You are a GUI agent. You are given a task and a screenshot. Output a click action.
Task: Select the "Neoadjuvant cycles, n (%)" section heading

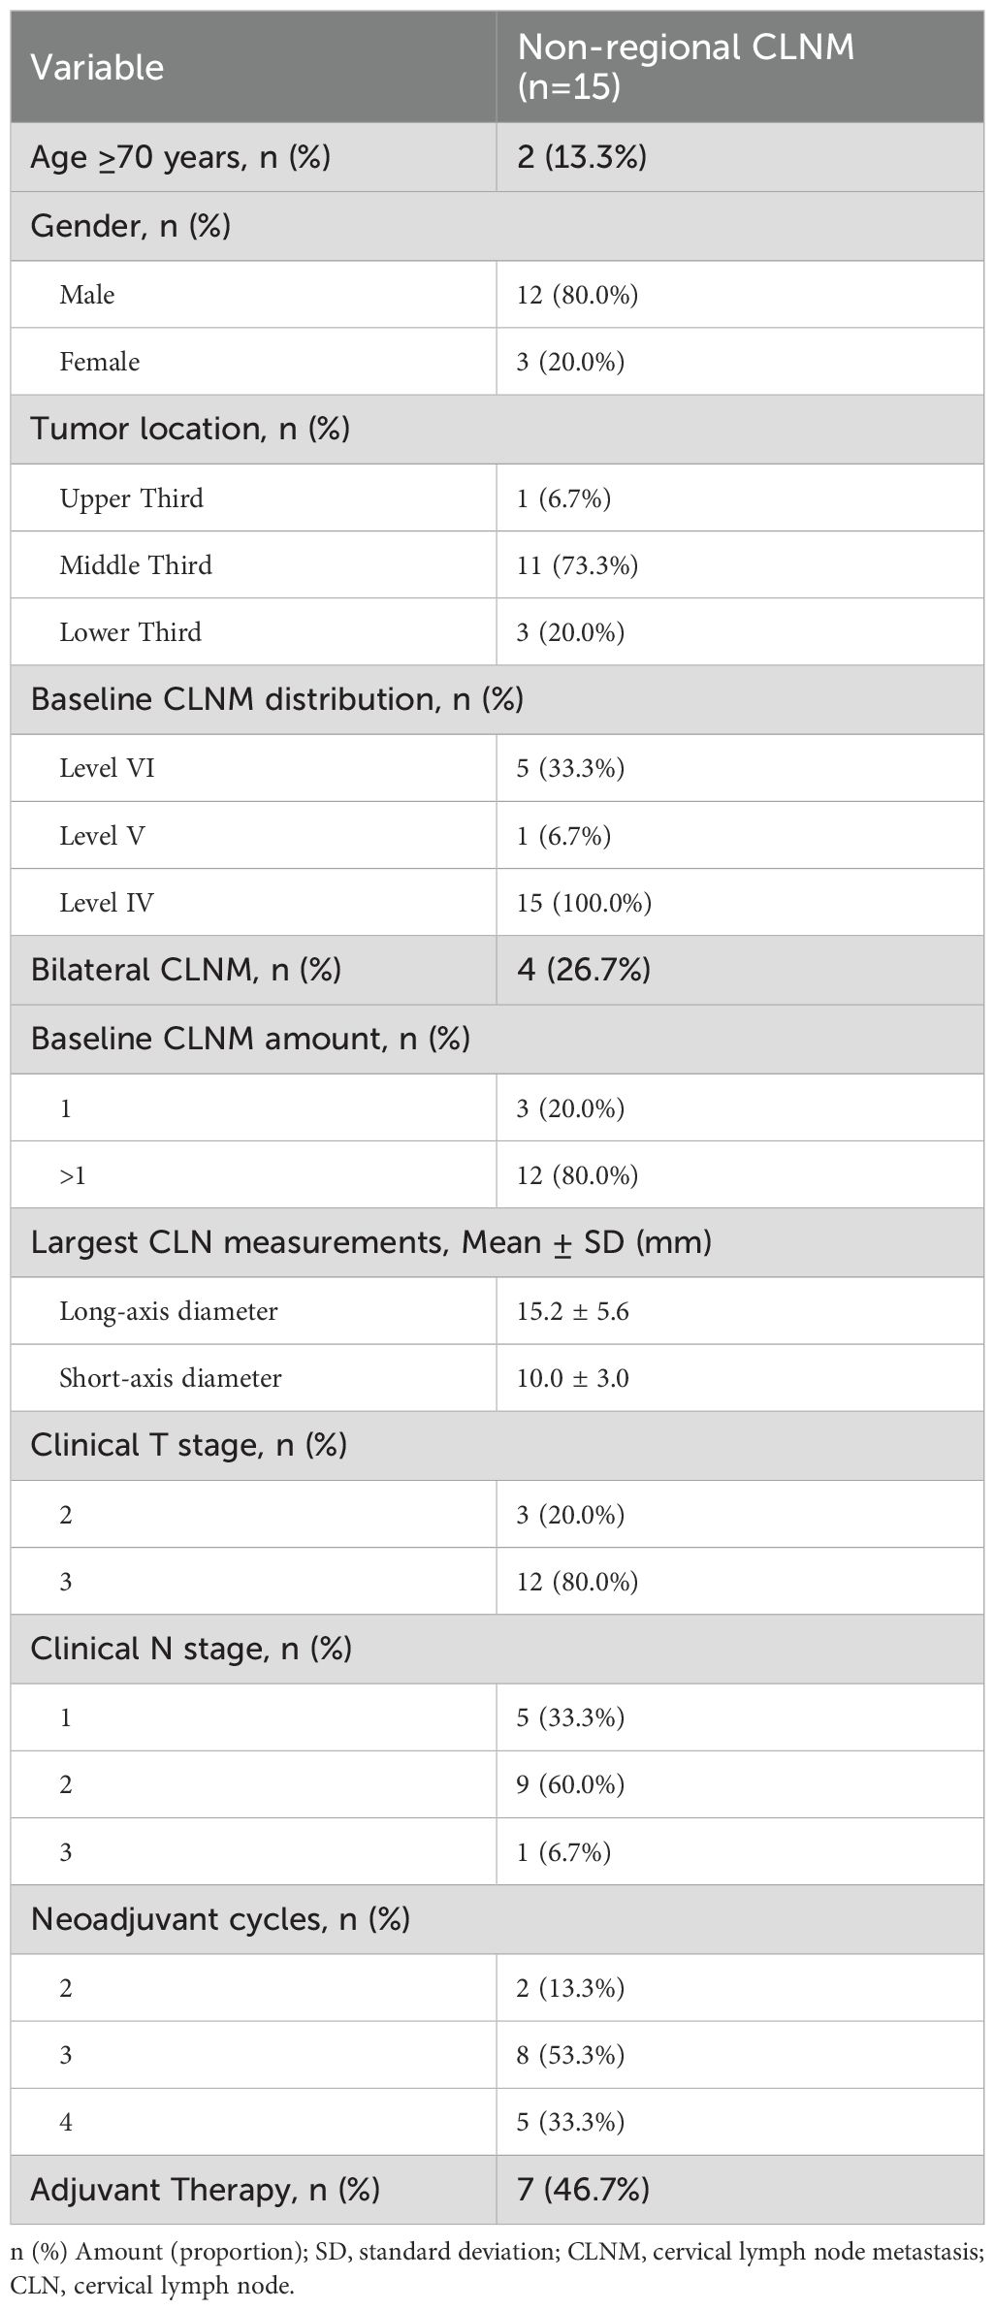pos(220,1919)
